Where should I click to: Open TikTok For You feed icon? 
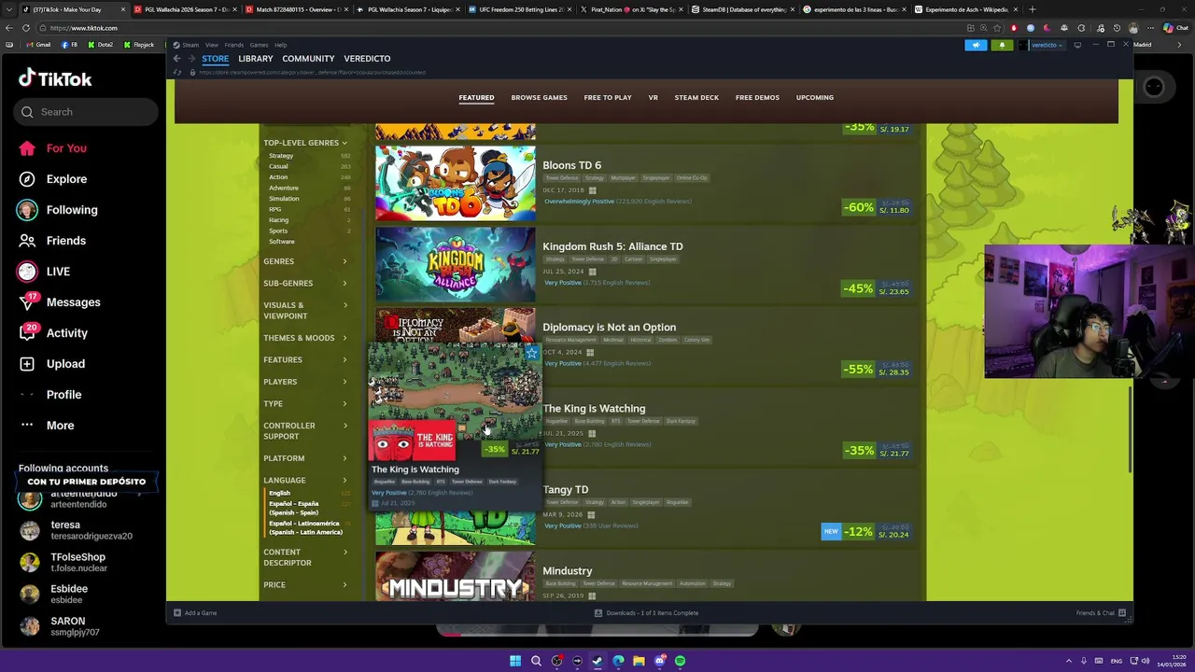[27, 148]
